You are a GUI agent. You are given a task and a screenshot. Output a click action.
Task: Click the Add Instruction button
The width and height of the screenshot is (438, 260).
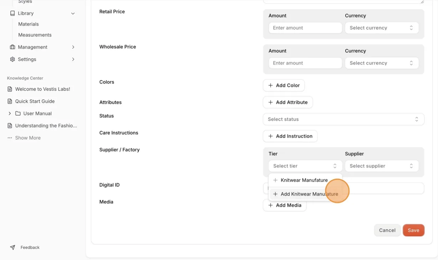pos(290,136)
